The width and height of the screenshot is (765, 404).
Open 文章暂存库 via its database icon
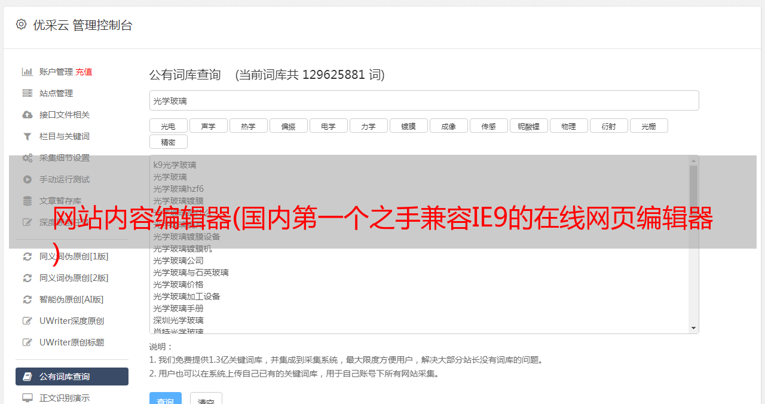27,201
